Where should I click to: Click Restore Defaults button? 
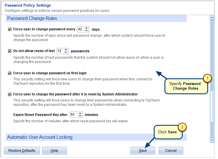tap(22, 150)
